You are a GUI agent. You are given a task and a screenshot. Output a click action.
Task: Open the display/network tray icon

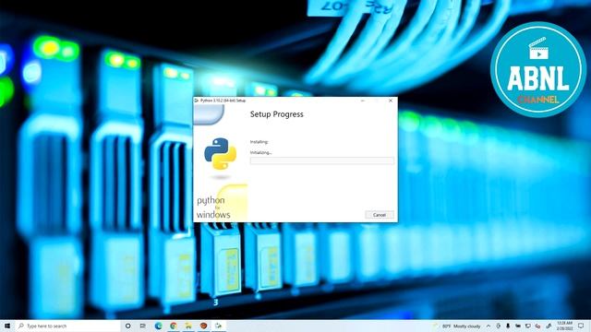[528, 326]
